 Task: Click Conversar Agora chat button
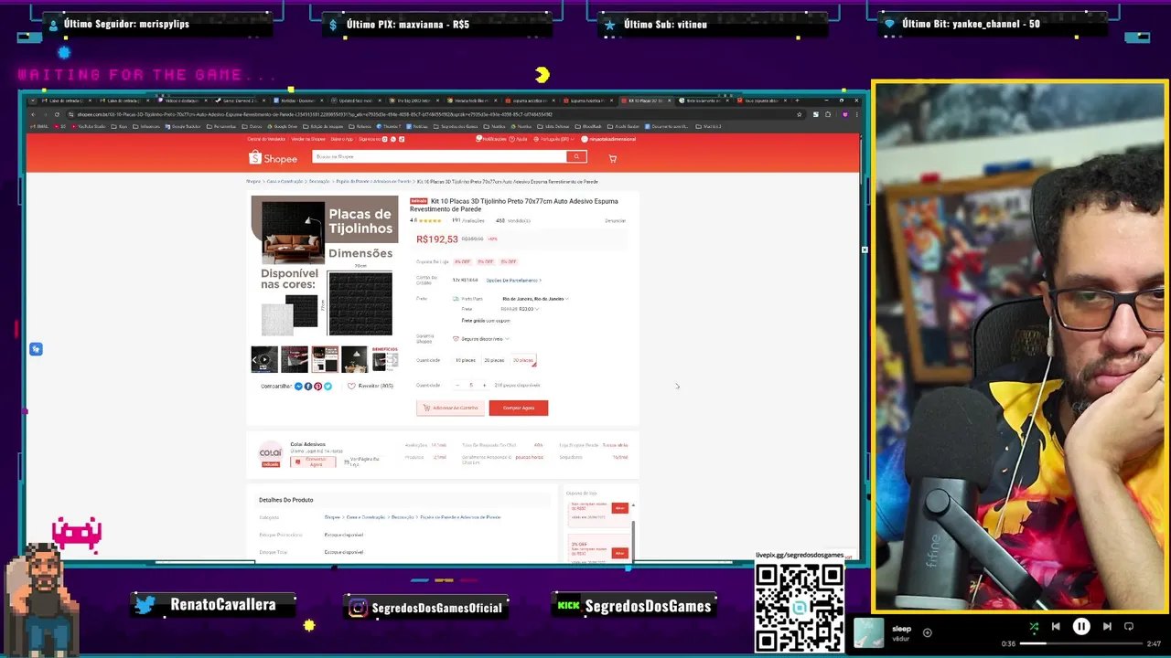313,462
